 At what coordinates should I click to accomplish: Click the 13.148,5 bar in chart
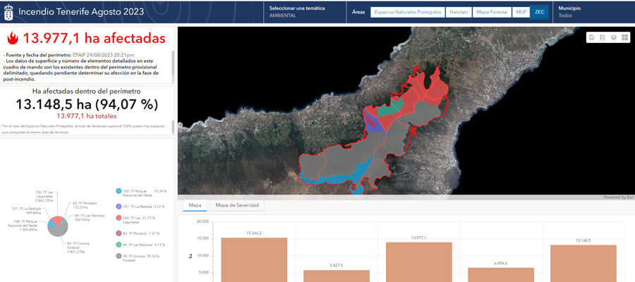point(583,264)
